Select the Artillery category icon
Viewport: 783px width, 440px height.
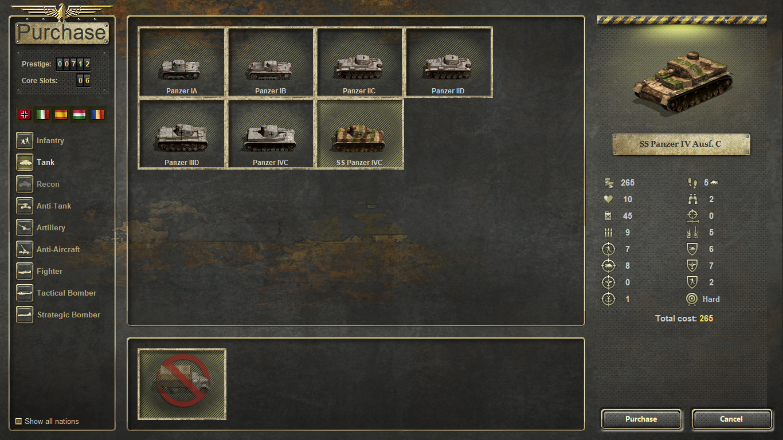click(x=25, y=227)
